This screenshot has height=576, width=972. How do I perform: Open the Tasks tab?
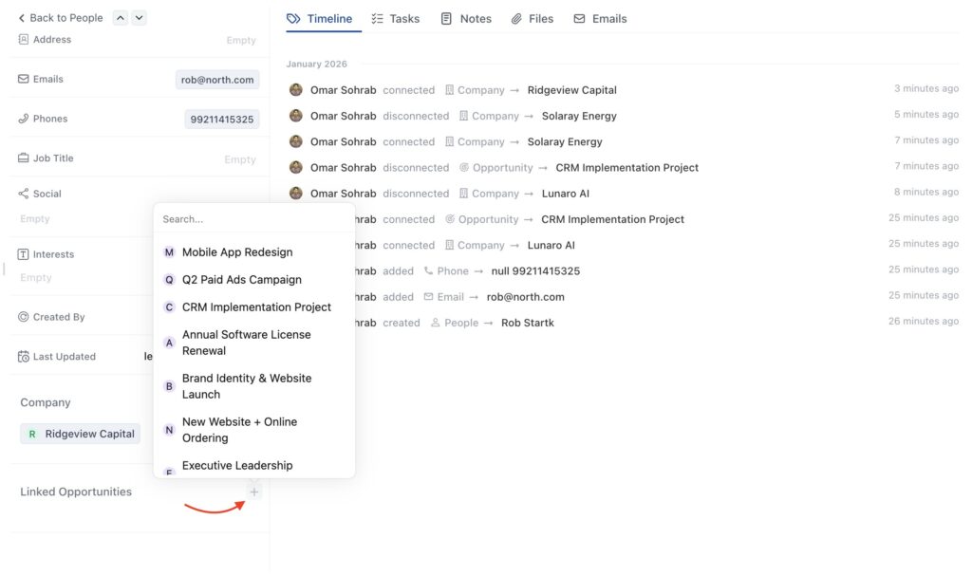click(x=395, y=19)
